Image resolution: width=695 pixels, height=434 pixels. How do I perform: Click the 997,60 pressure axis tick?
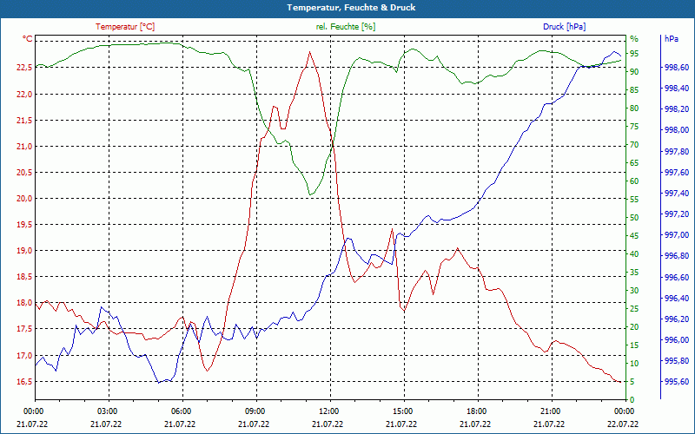click(x=677, y=172)
